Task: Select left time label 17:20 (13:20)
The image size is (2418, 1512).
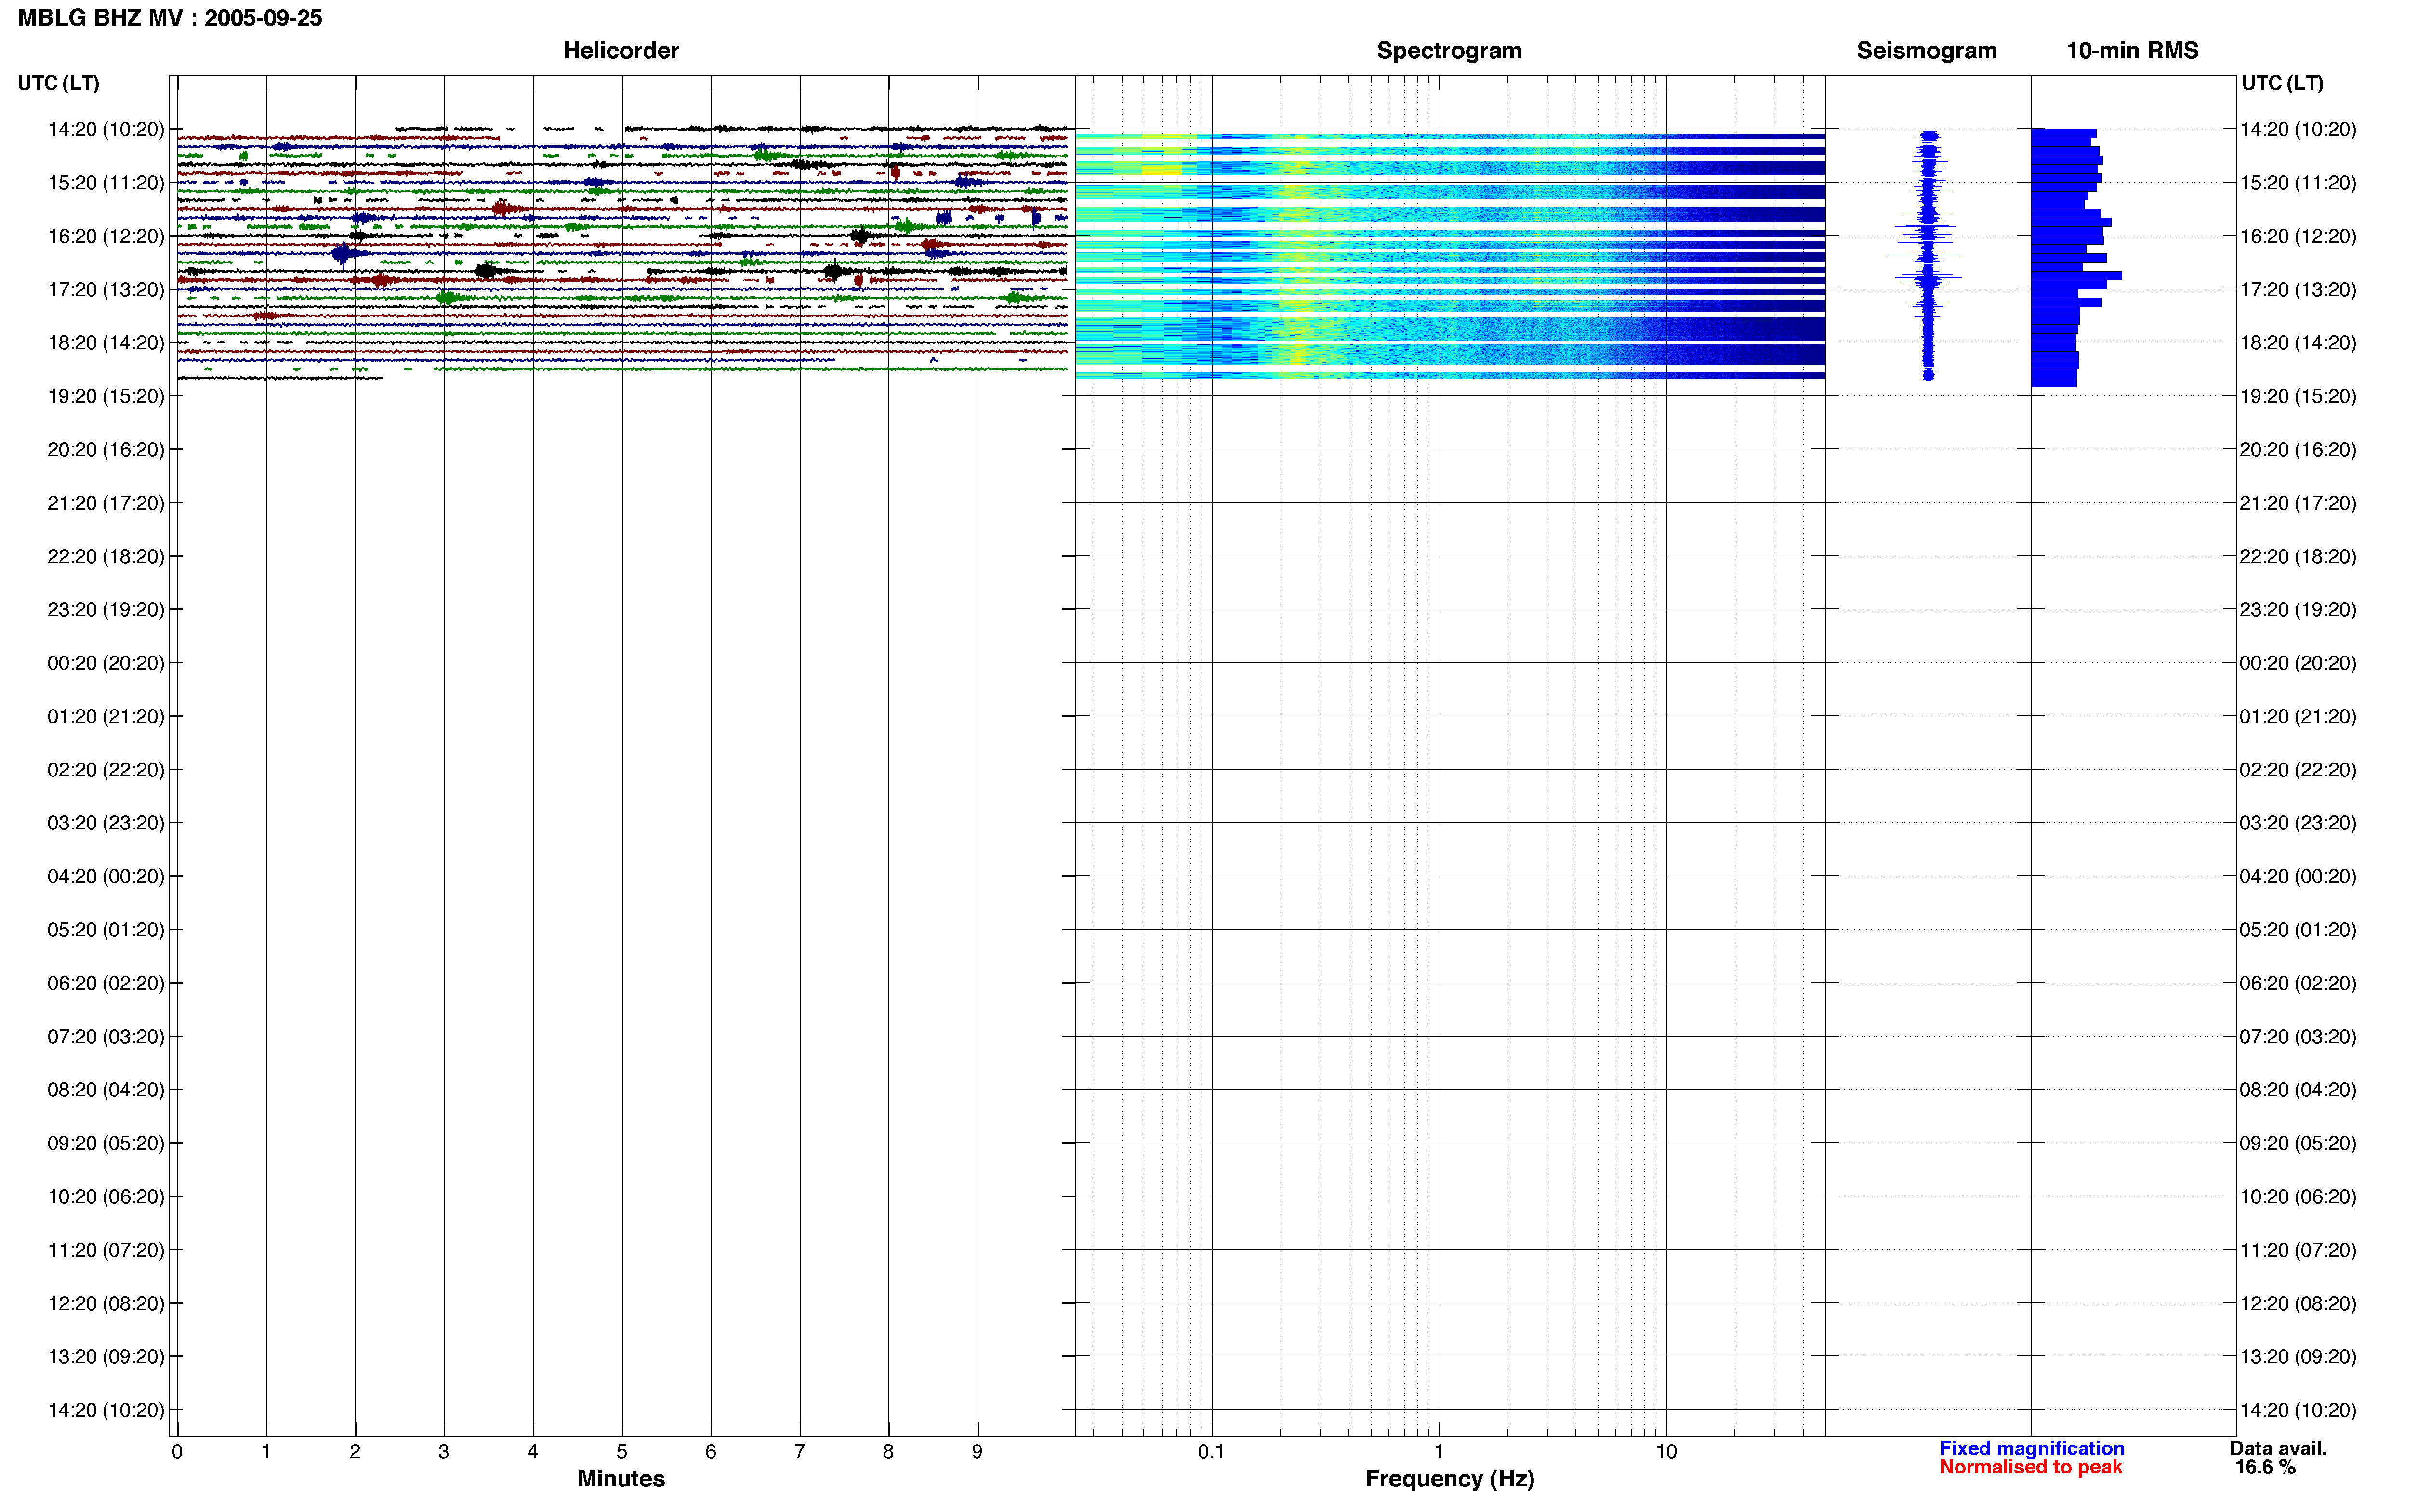Action: [x=106, y=290]
